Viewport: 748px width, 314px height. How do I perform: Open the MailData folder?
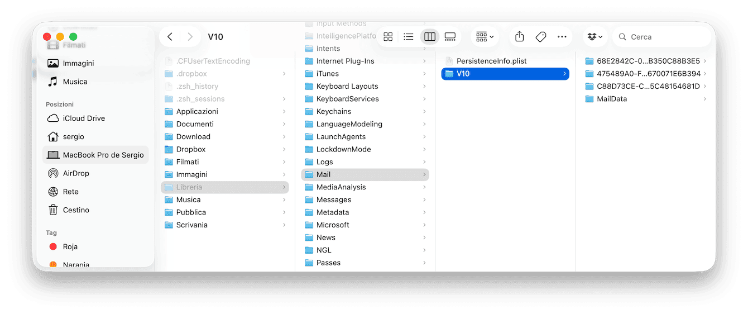pyautogui.click(x=646, y=99)
